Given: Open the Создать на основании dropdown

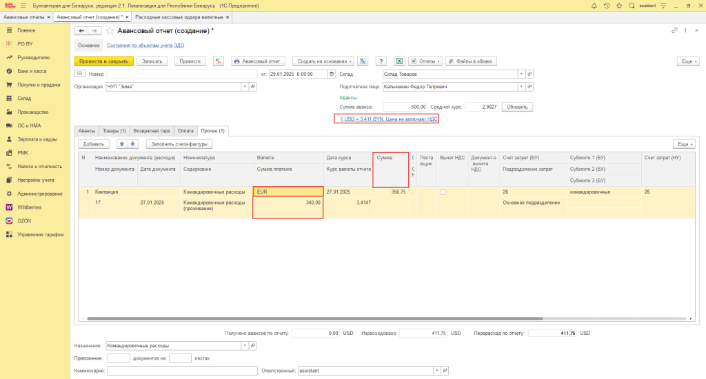Looking at the screenshot, I should click(x=323, y=61).
